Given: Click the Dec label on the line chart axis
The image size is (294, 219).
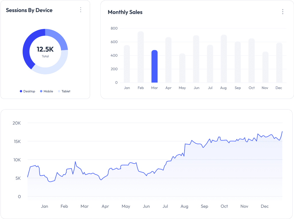Looking at the screenshot, I should (264, 206).
